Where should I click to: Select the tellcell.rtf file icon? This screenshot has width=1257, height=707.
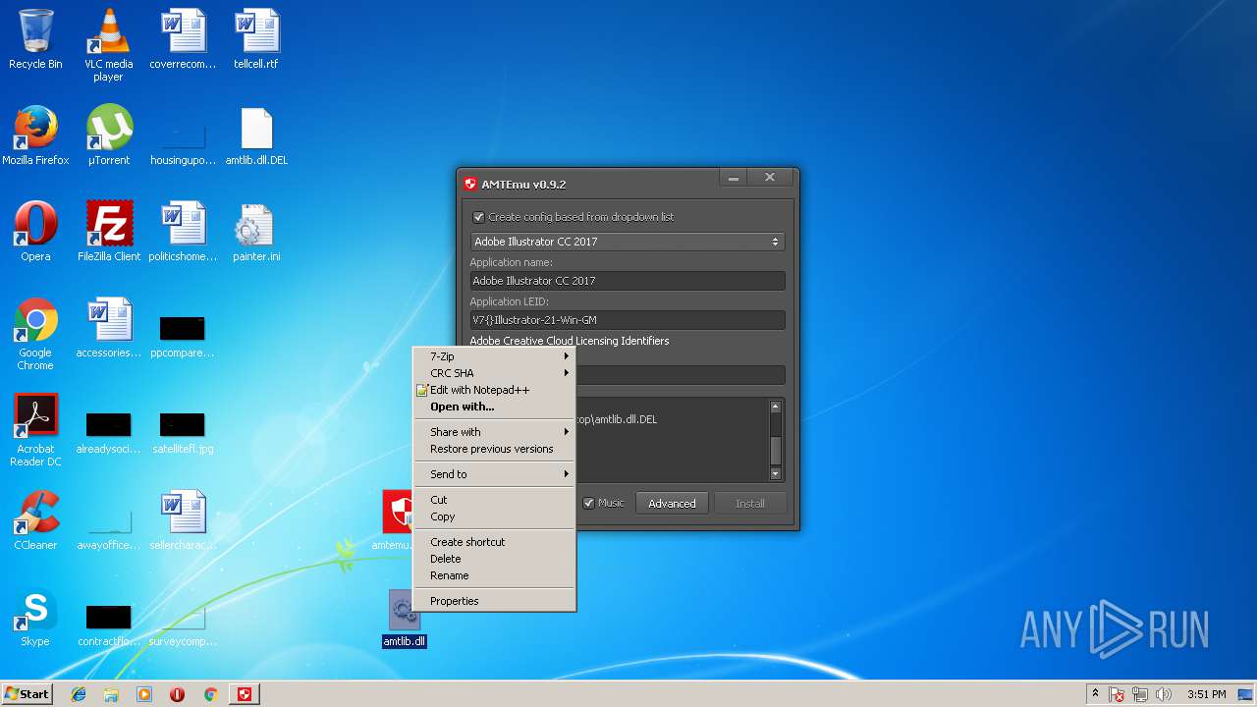pyautogui.click(x=256, y=40)
